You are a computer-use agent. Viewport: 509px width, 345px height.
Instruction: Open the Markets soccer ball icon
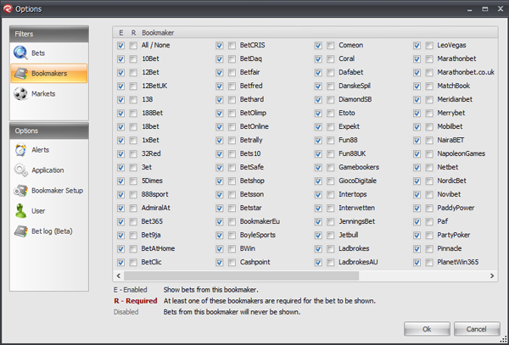click(x=20, y=94)
